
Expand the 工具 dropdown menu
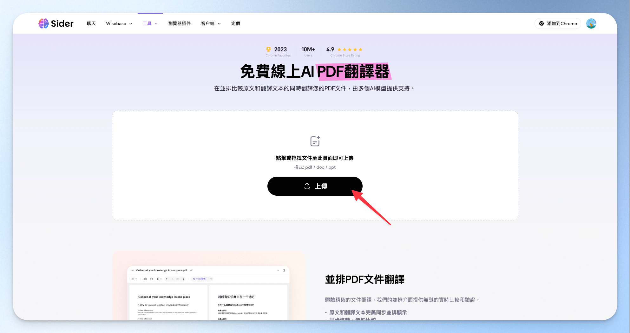150,23
